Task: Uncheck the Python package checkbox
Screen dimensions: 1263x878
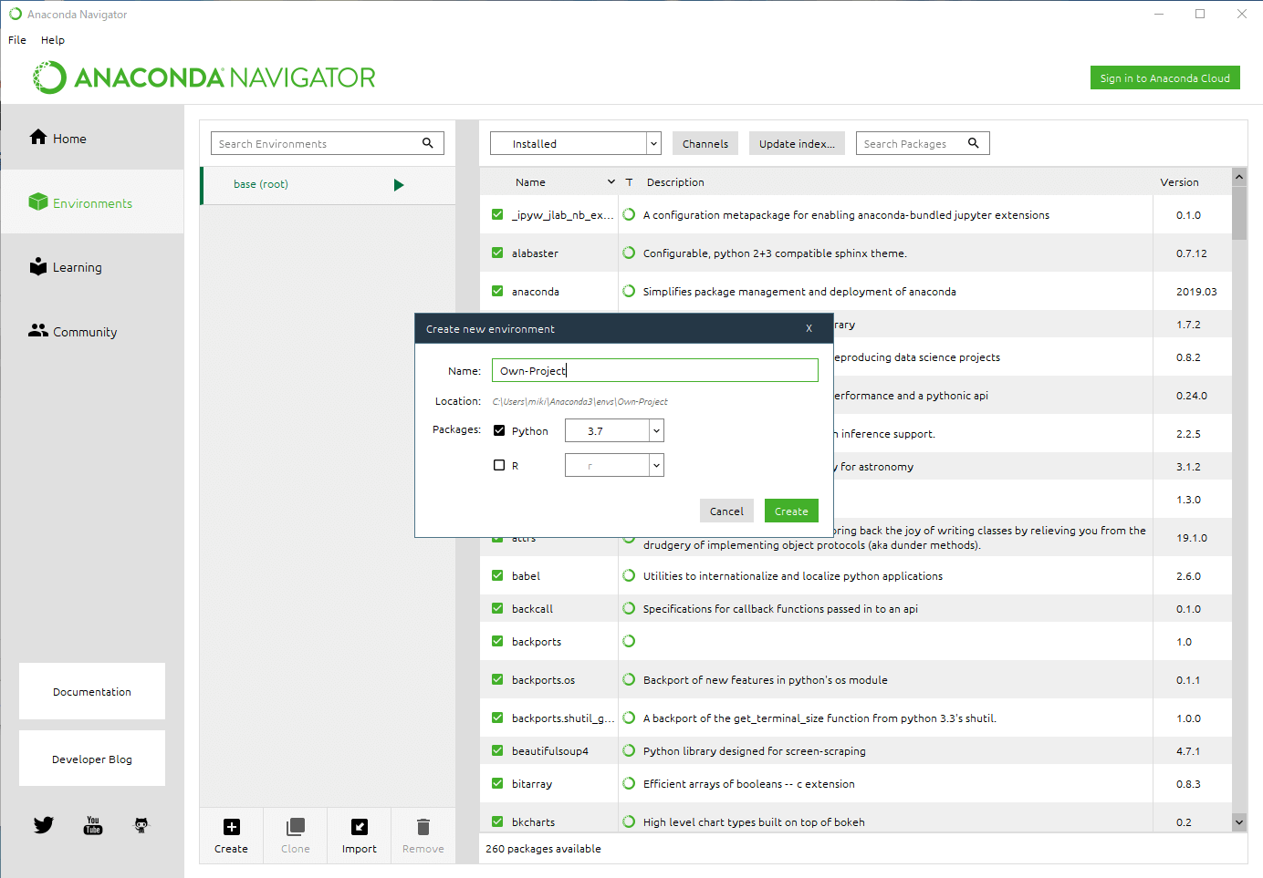Action: 499,430
